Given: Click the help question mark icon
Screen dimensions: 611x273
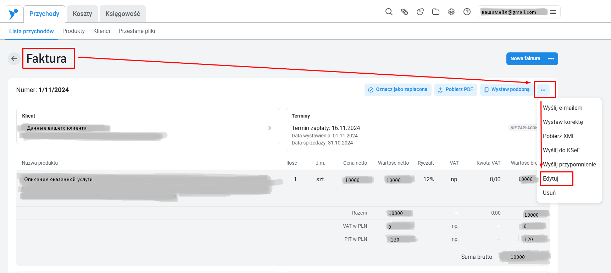Looking at the screenshot, I should click(467, 12).
